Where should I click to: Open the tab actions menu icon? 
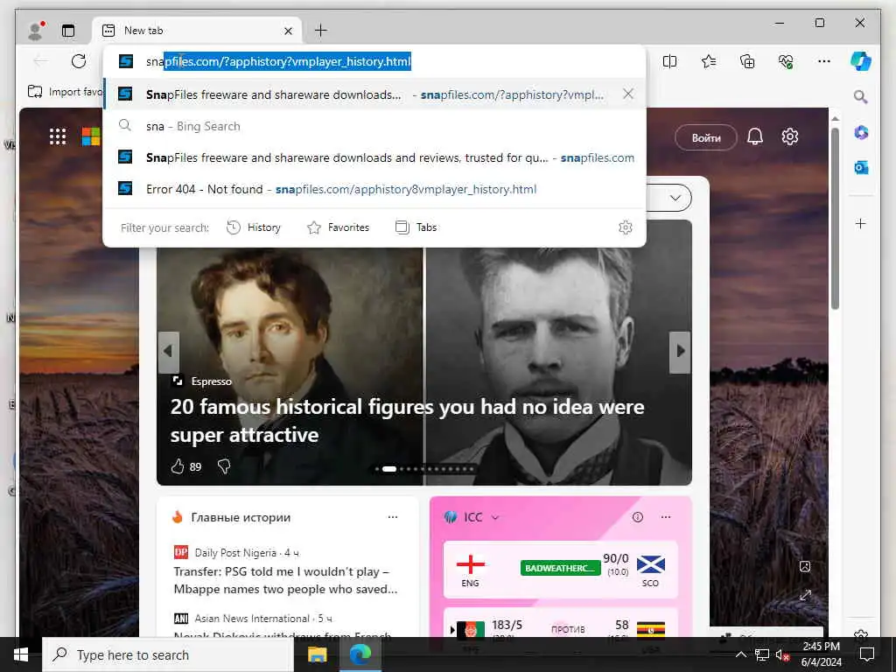pyautogui.click(x=68, y=31)
